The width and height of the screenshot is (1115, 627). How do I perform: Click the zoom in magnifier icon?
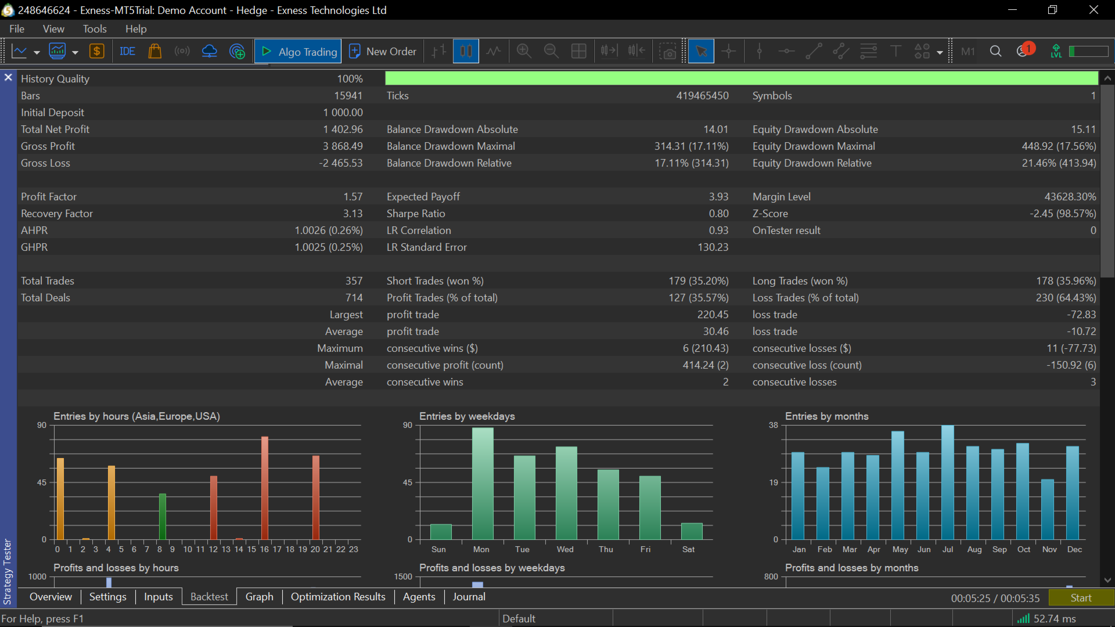point(524,52)
